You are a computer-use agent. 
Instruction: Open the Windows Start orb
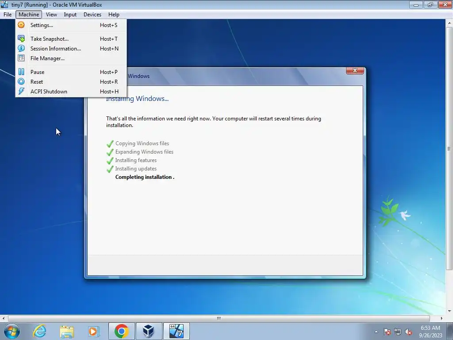(12, 331)
